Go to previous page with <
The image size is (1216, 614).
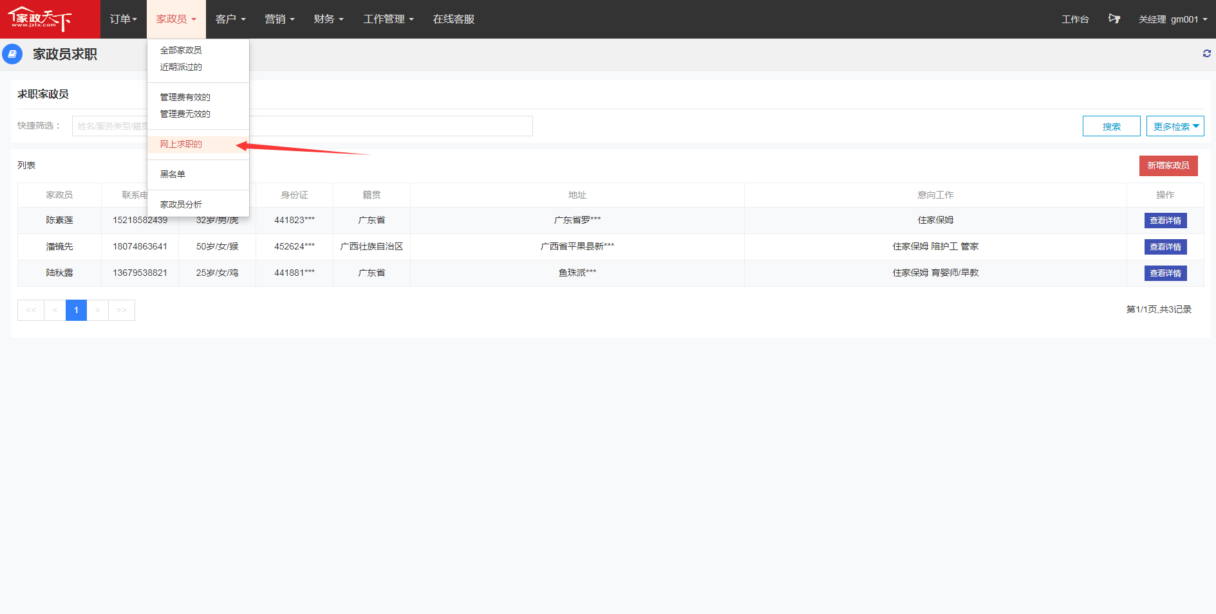[55, 310]
